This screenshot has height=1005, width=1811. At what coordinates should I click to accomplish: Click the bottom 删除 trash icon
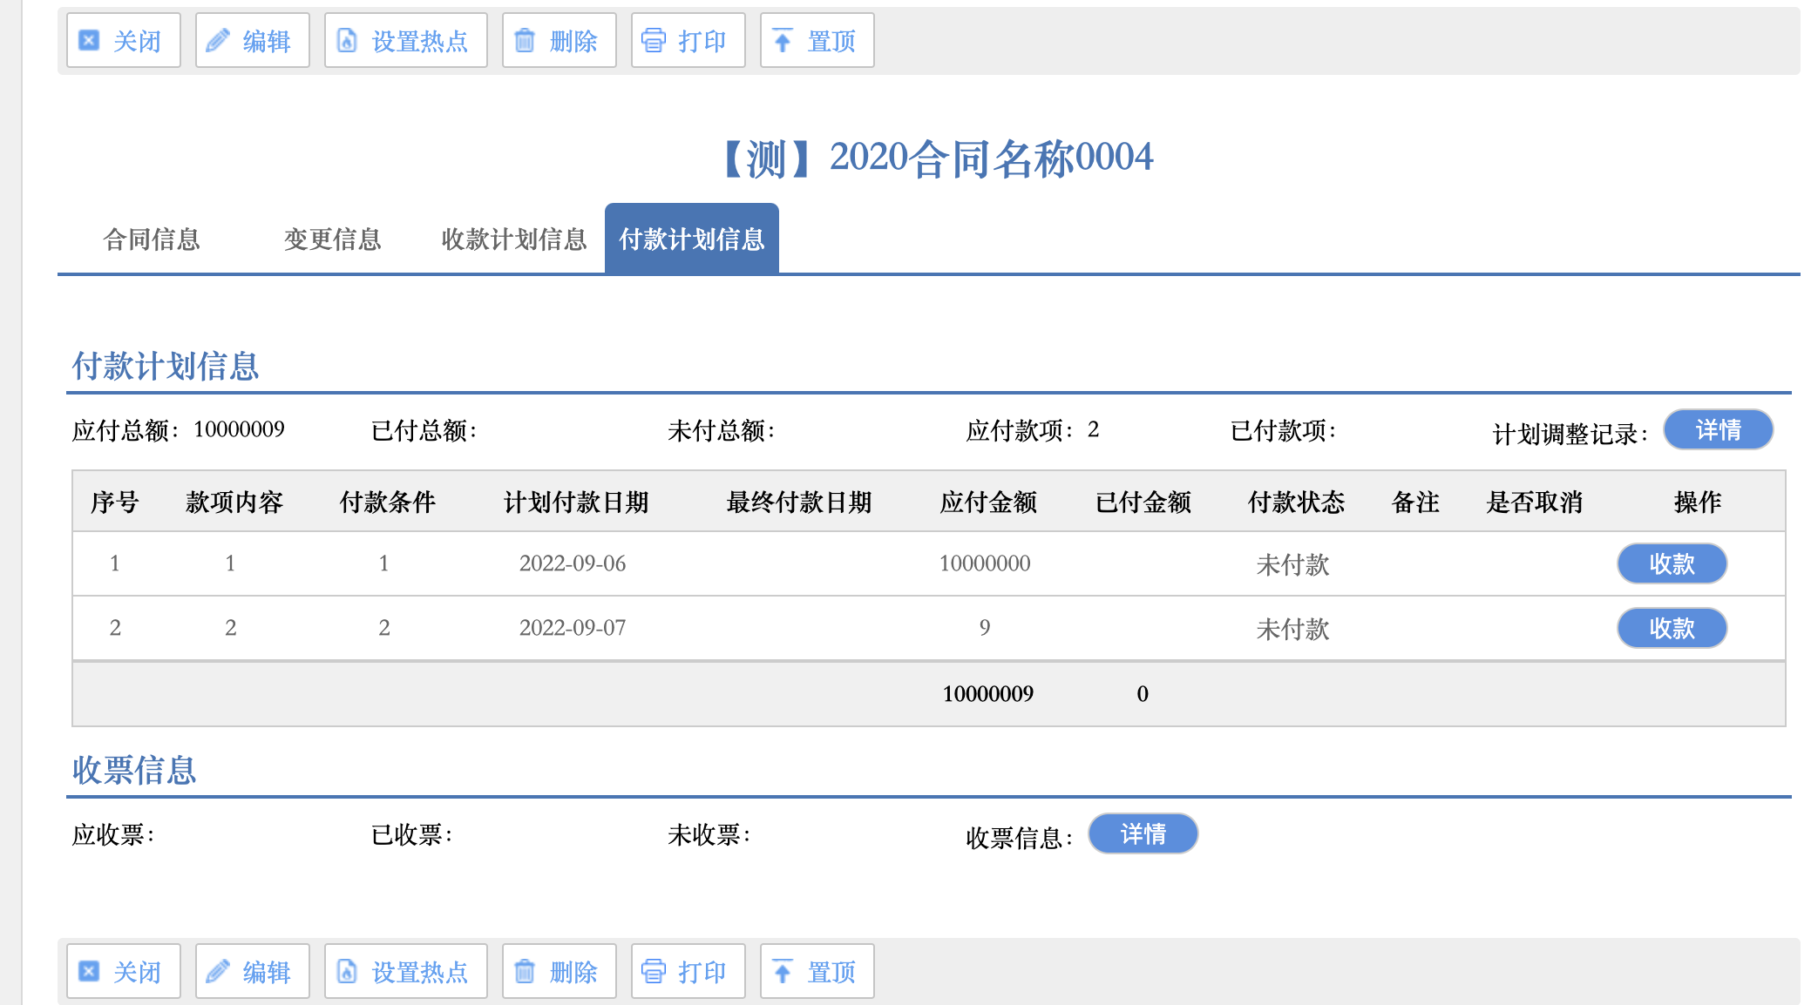click(x=525, y=971)
